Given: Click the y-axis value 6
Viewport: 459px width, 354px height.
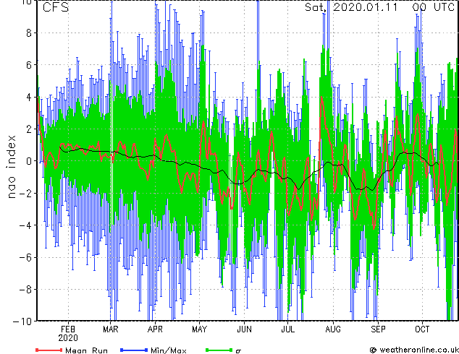Looking at the screenshot, I should 29,65.
